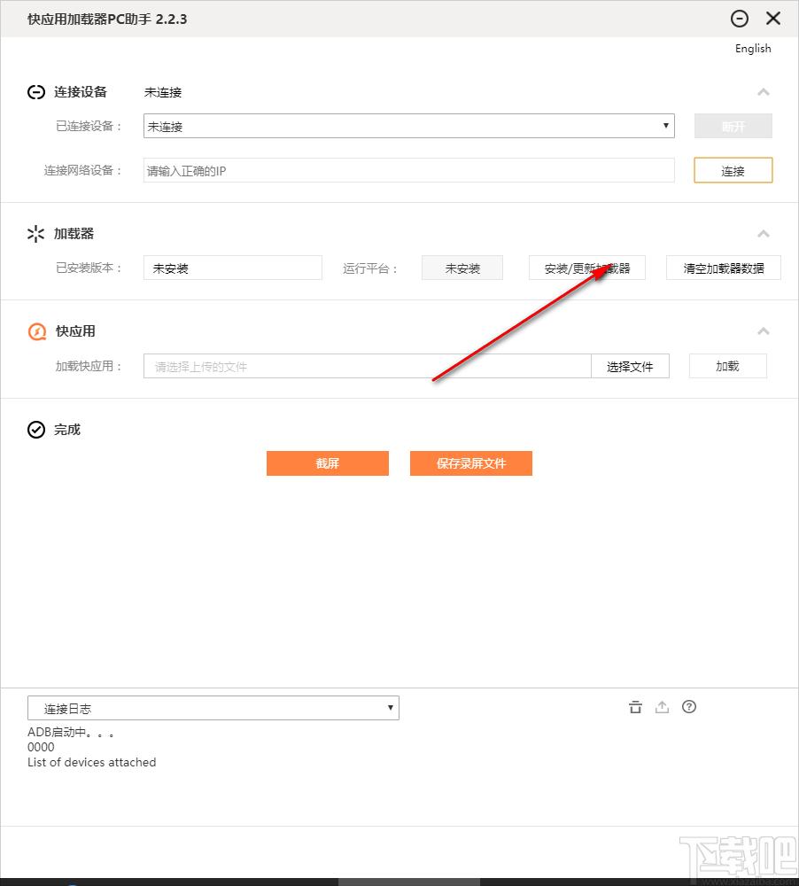
Task: Click the 'List of devices attached' log line
Action: click(x=91, y=762)
